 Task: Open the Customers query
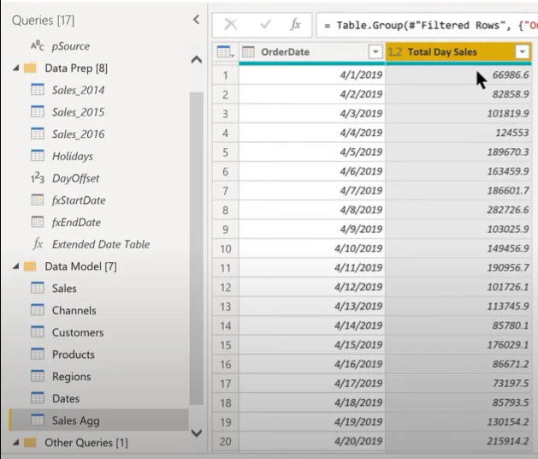(x=78, y=332)
